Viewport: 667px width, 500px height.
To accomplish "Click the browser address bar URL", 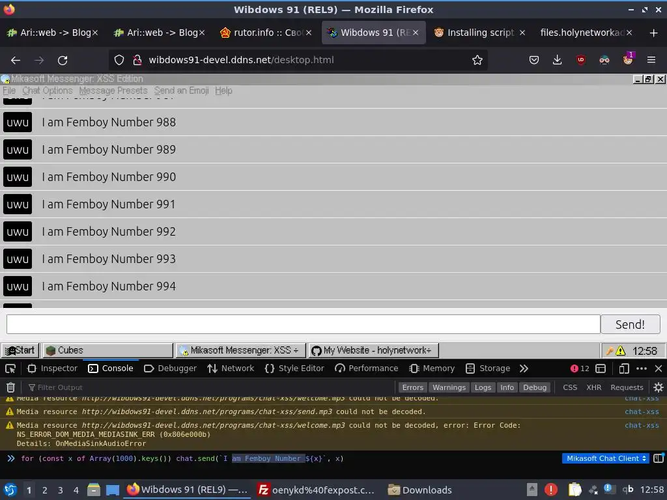I will (241, 60).
